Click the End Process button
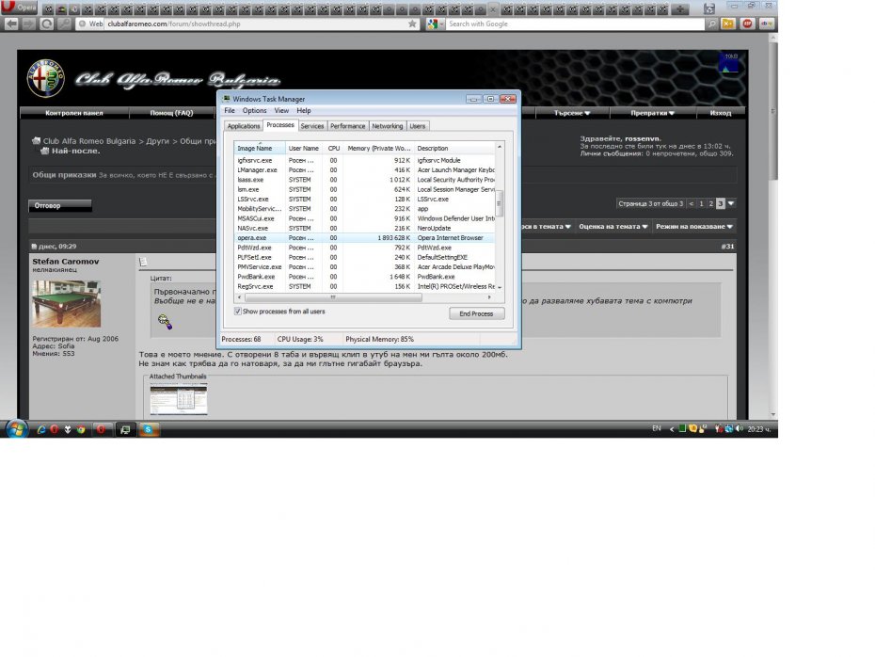The height and width of the screenshot is (657, 875). click(476, 313)
